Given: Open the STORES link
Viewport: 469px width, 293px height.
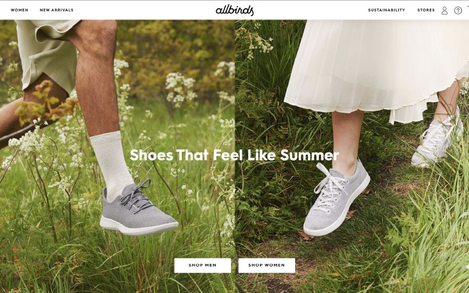Looking at the screenshot, I should tap(426, 10).
